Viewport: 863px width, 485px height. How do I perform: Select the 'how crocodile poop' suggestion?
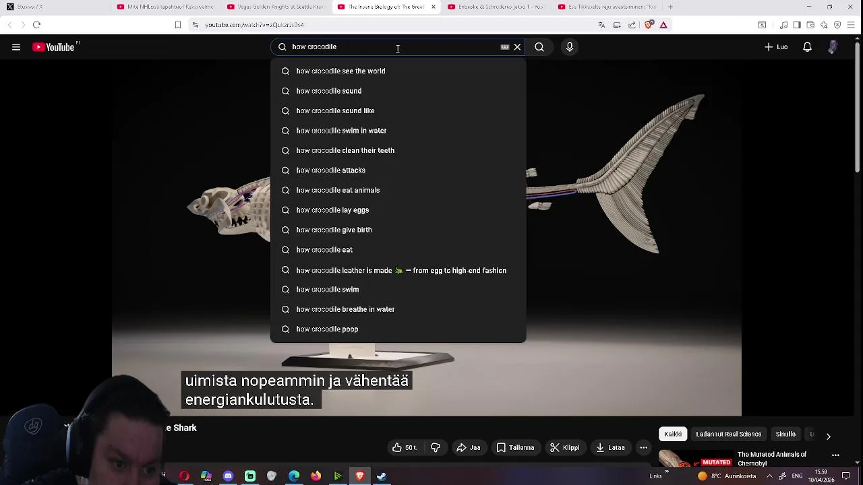click(x=398, y=329)
